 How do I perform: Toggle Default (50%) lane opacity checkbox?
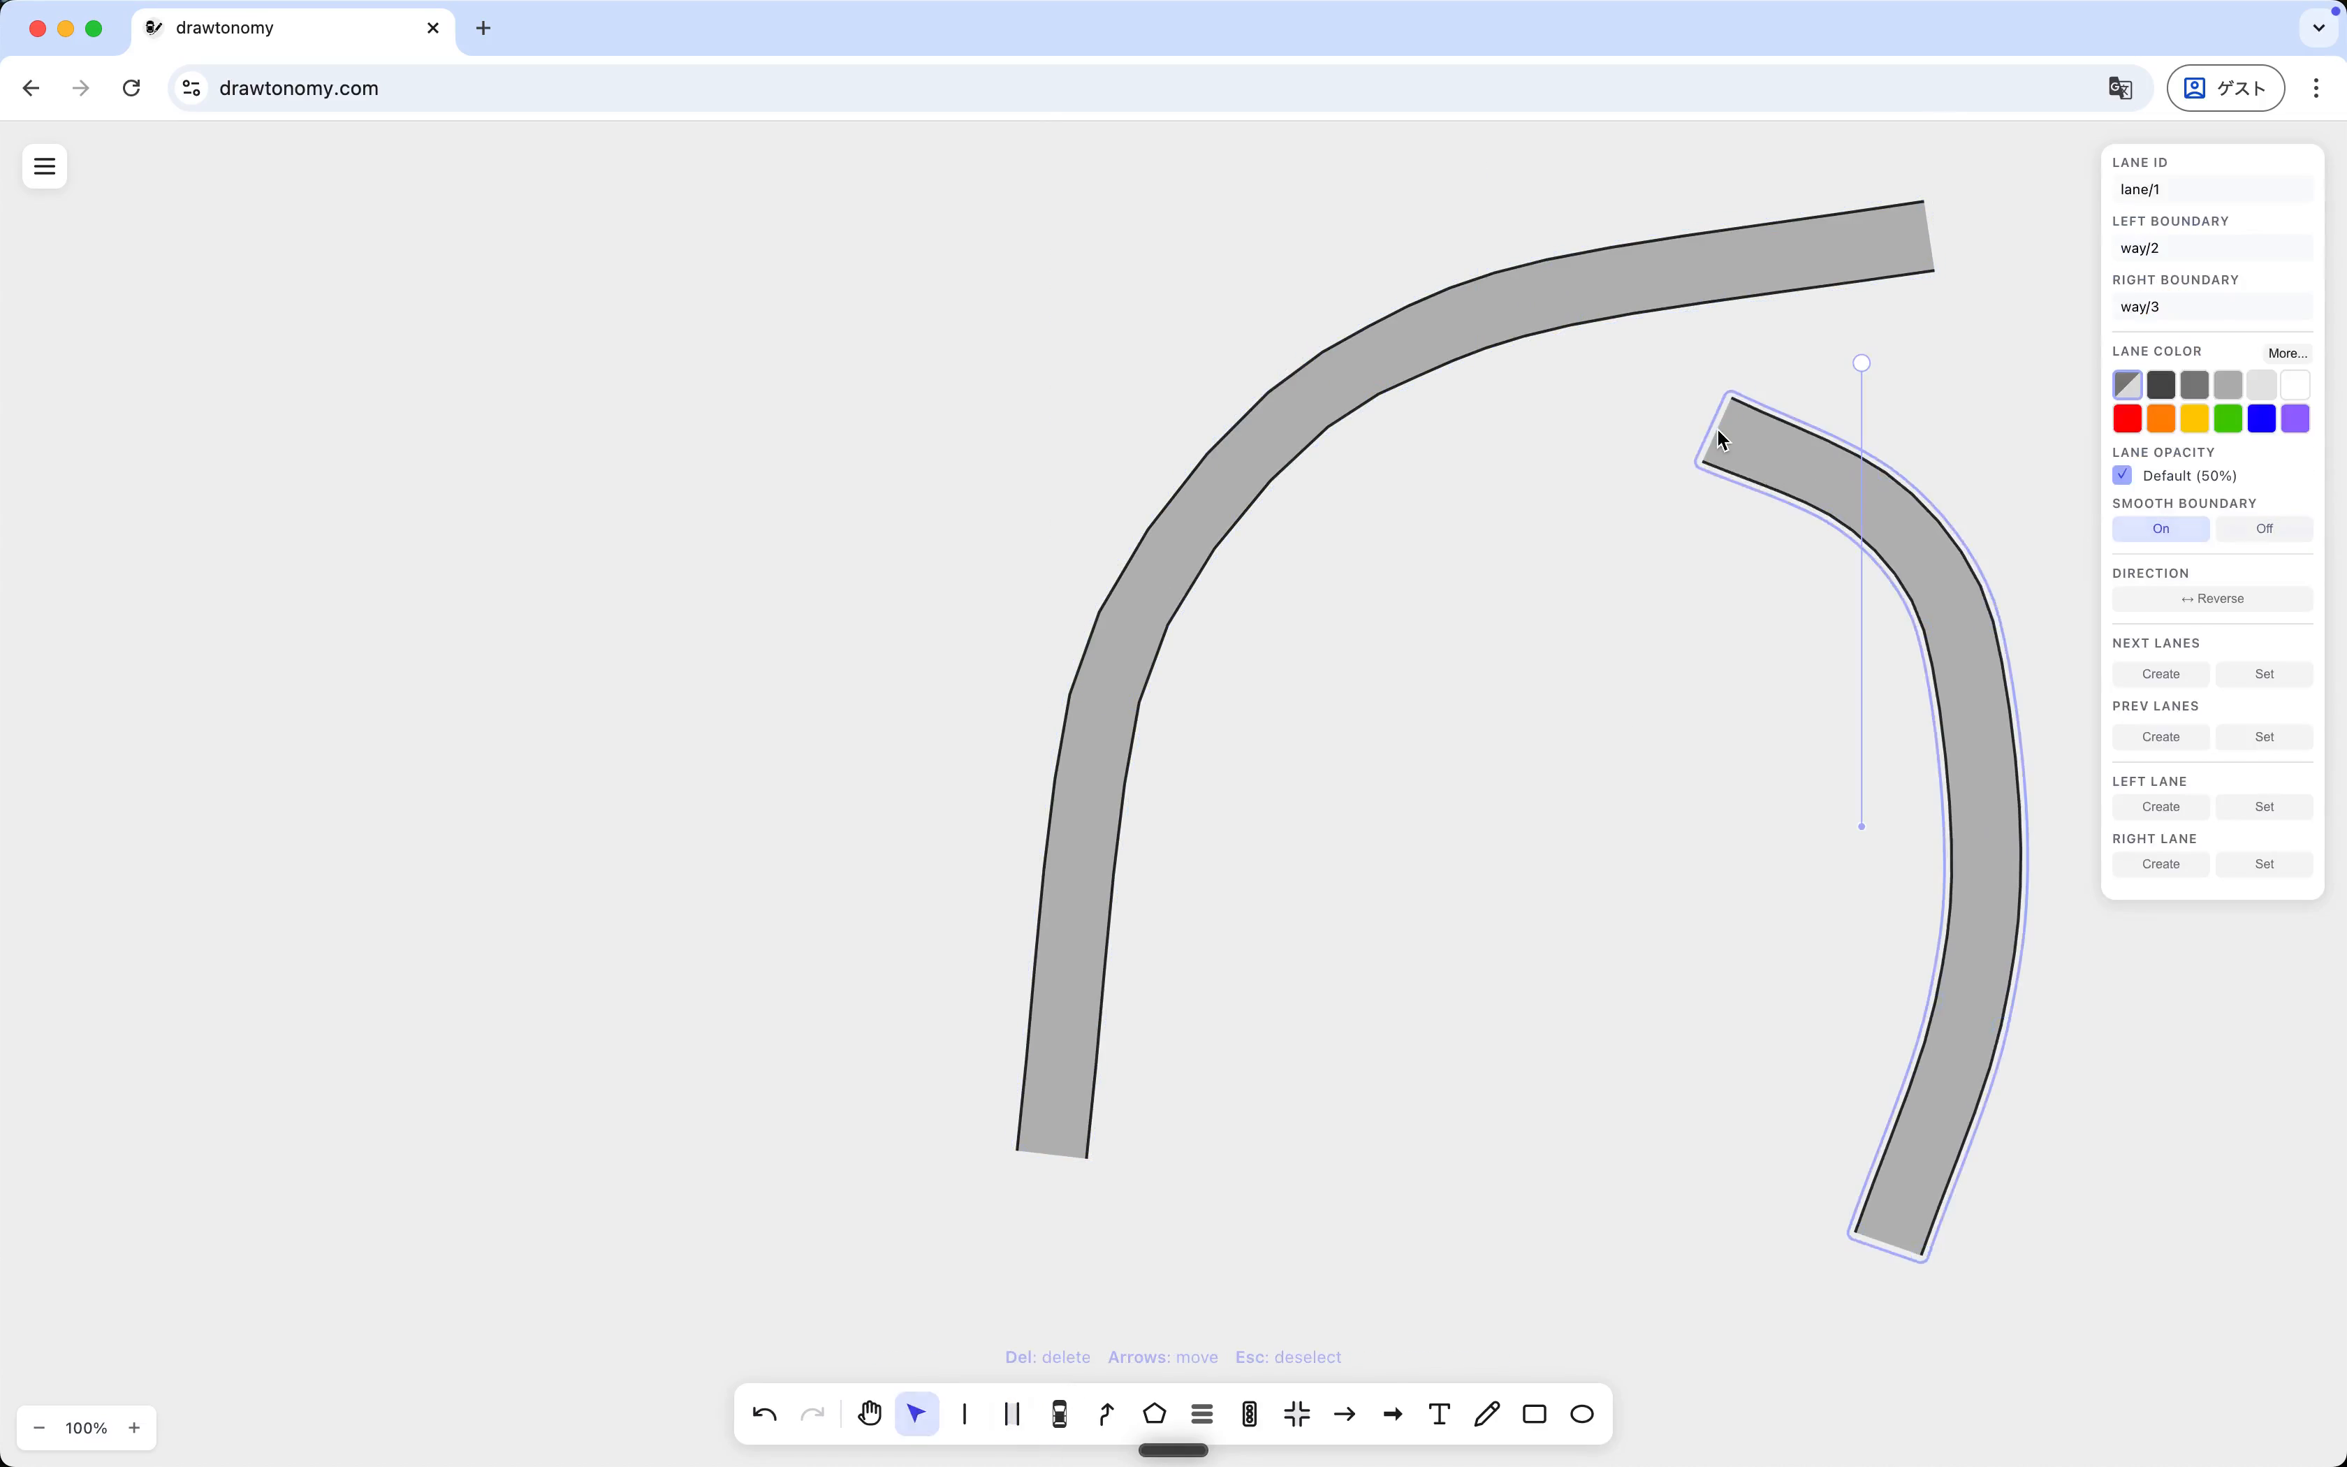[2122, 476]
